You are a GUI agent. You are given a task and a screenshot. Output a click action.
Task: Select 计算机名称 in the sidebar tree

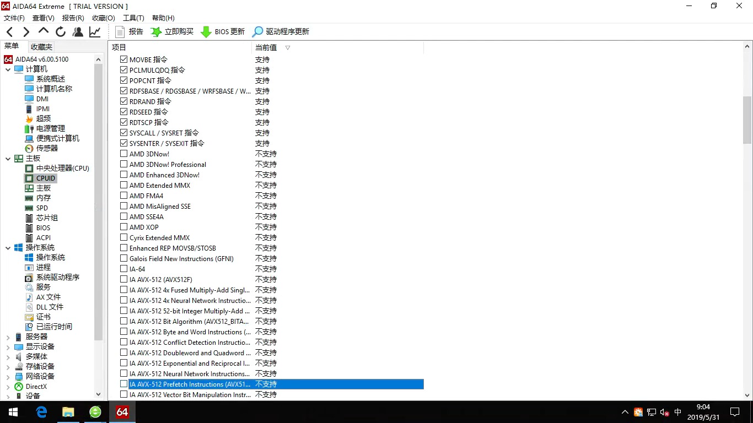49,89
